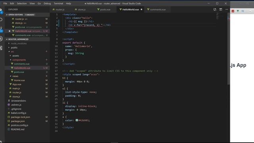Open the Search view in activity bar
Image resolution: width=254 pixels, height=143 pixels.
tap(1, 19)
